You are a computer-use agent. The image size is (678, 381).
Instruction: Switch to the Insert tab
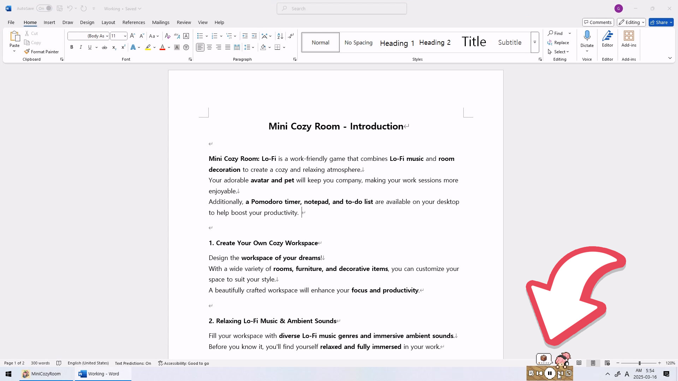click(49, 22)
